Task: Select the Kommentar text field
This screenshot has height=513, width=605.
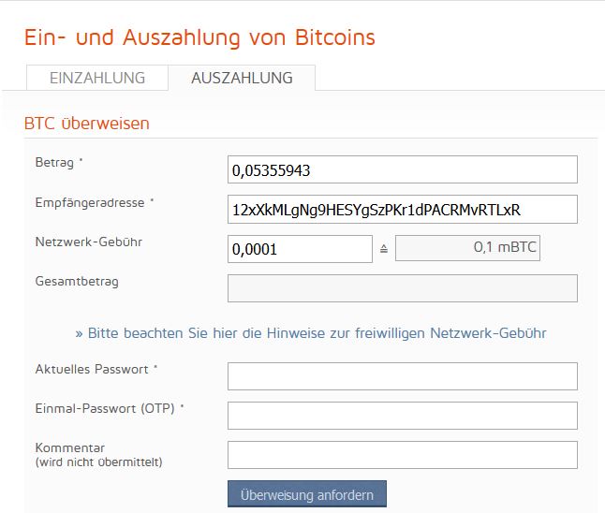Action: [x=403, y=455]
